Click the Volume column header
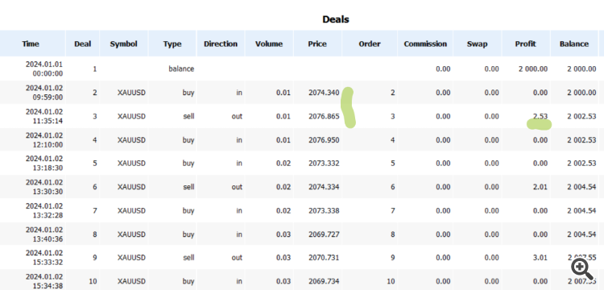The image size is (604, 290). point(269,44)
